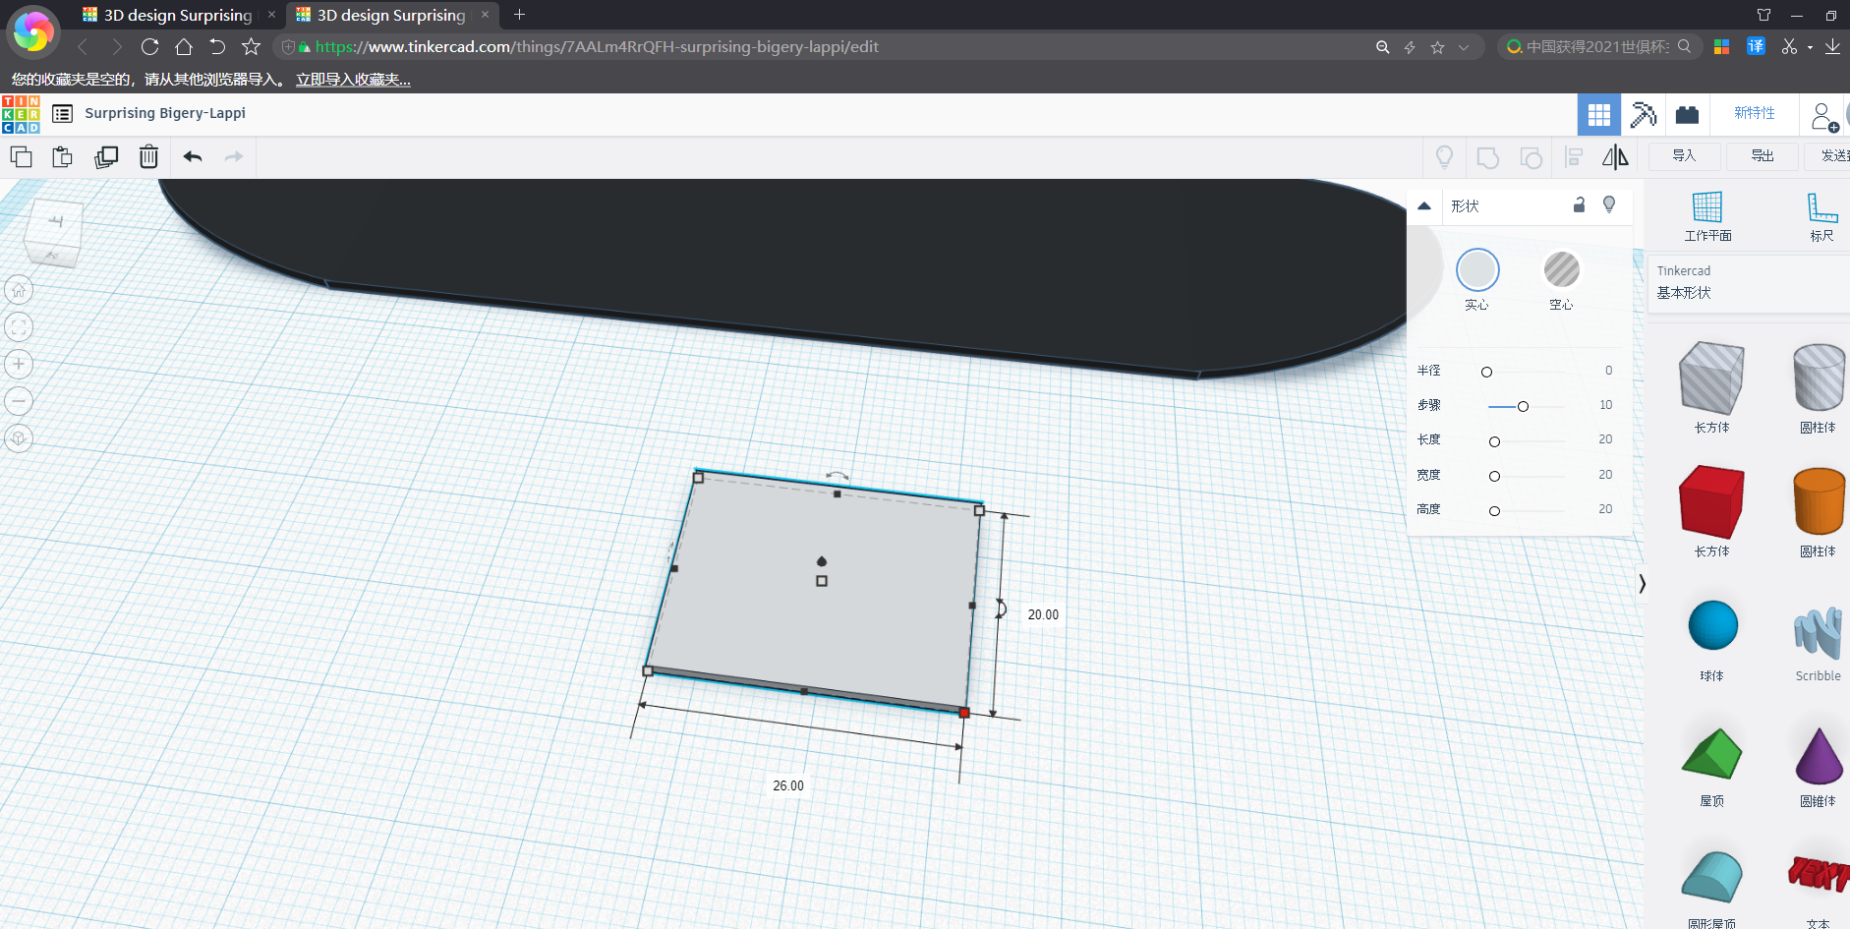Viewport: 1850px width, 929px height.
Task: Toggle orthographic perspective view icon
Action: [x=19, y=438]
